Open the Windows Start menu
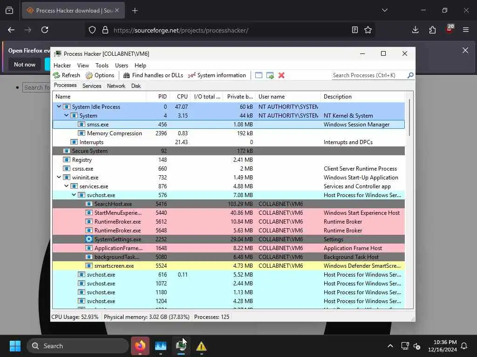This screenshot has height=357, width=477. [15, 346]
